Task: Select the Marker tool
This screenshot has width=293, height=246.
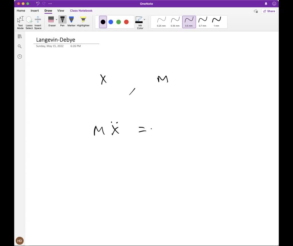Action: pyautogui.click(x=71, y=22)
